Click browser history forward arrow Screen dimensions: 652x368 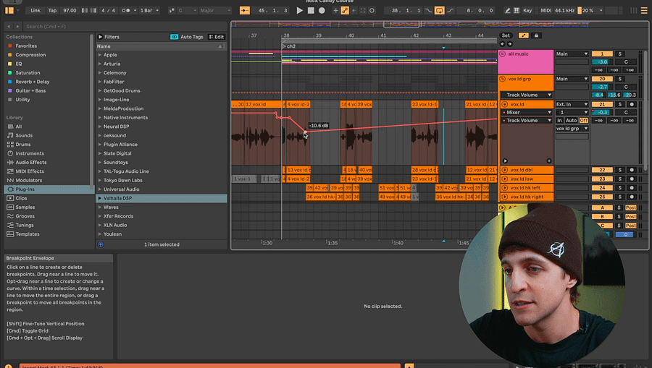[x=17, y=26]
